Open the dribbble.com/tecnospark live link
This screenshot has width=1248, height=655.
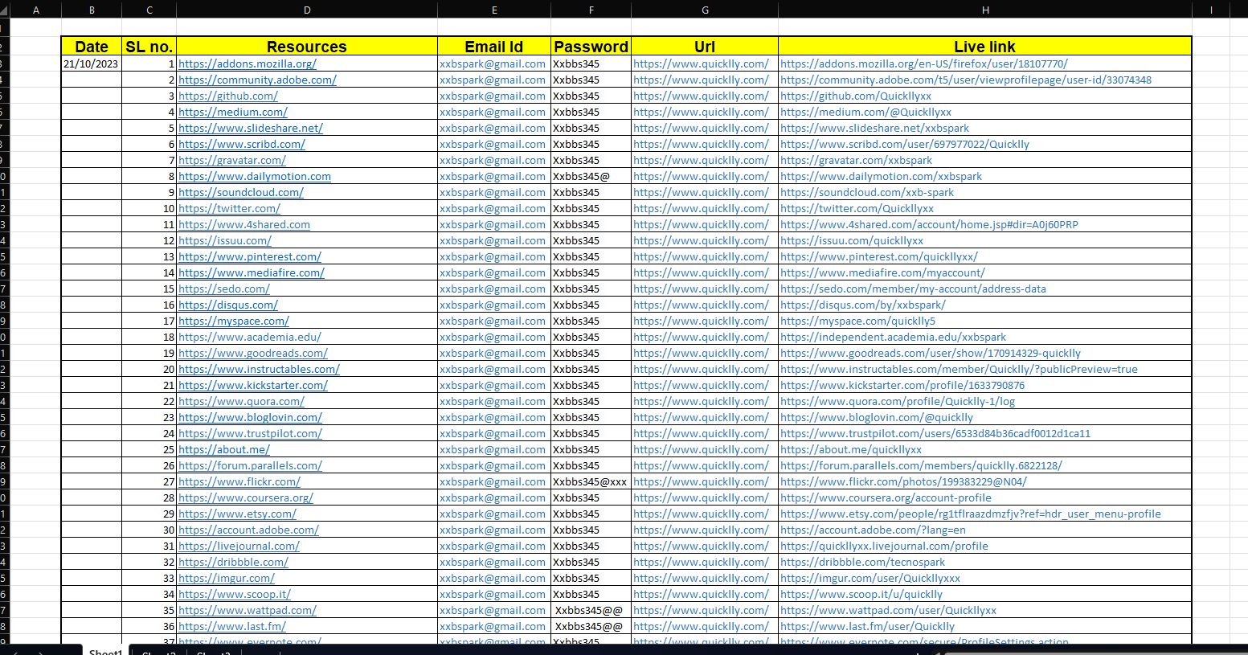(x=861, y=562)
